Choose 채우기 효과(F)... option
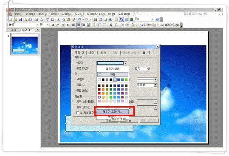The height and width of the screenshot is (156, 229). point(113,112)
